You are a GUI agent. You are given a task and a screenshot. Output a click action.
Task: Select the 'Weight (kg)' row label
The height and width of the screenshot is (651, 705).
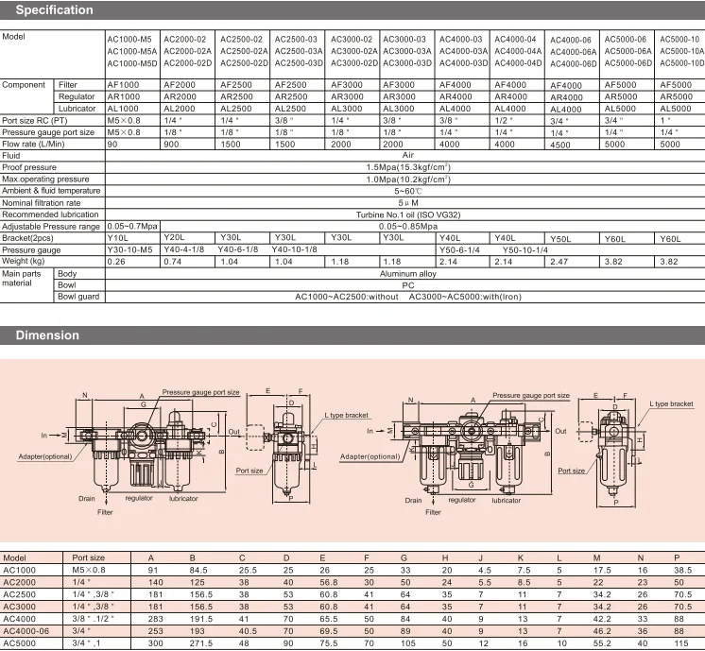[x=24, y=261]
